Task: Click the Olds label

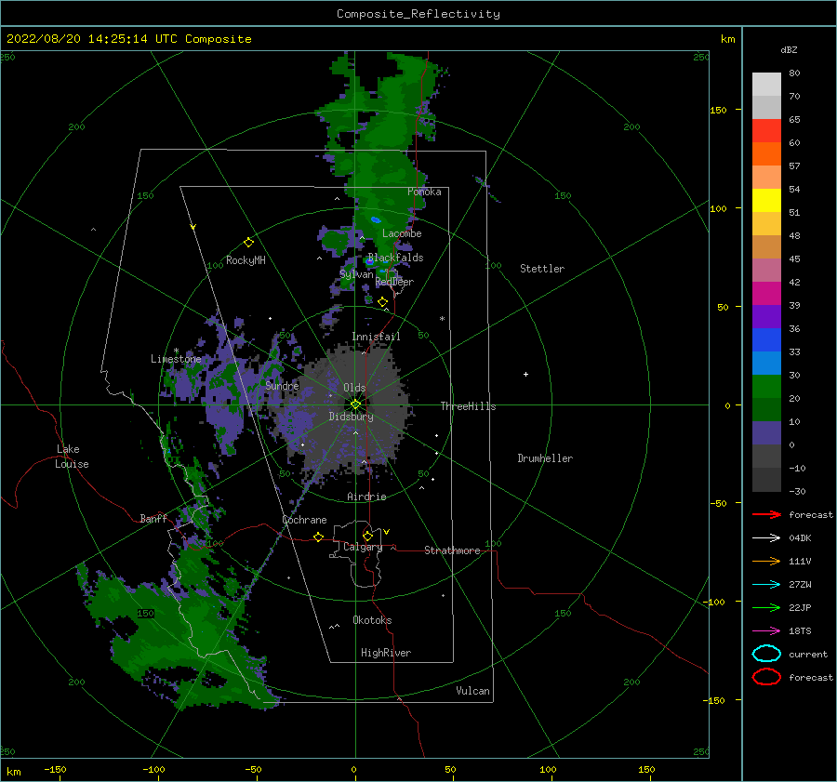Action: pos(354,388)
